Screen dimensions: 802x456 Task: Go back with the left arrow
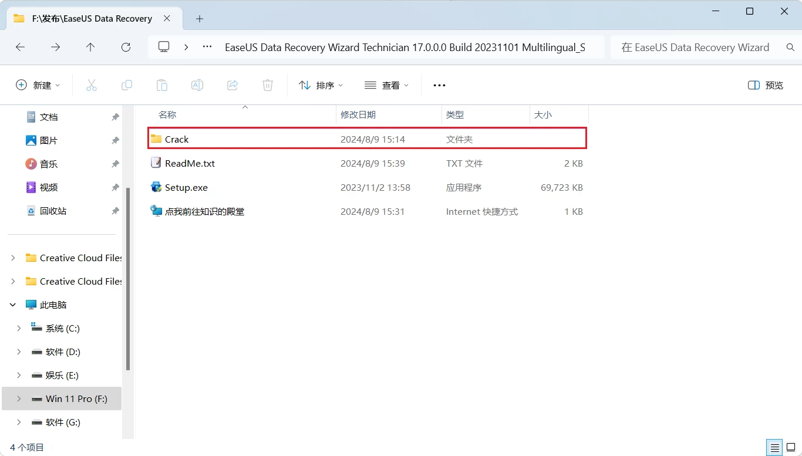click(x=20, y=48)
